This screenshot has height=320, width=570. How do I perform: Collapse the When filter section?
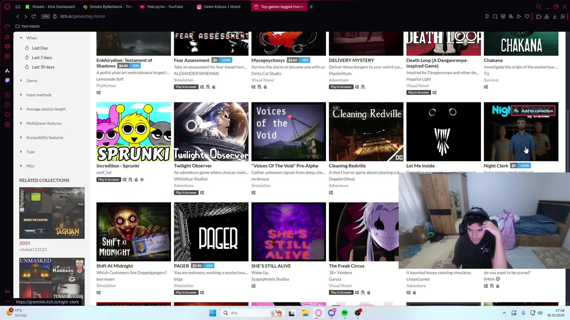pos(28,38)
